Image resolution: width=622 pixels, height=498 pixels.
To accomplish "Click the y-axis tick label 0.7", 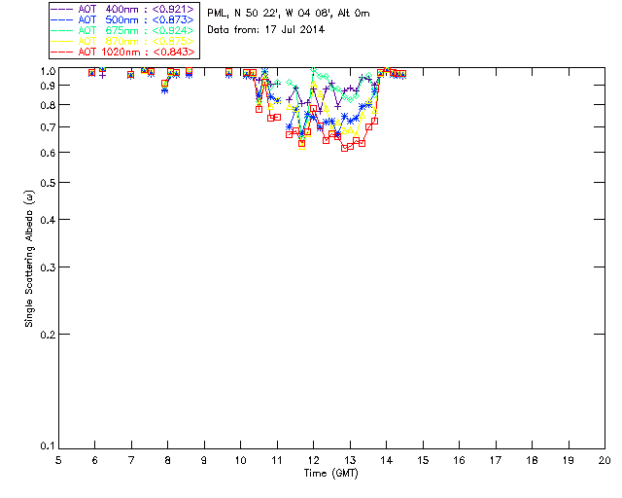I will click(48, 127).
